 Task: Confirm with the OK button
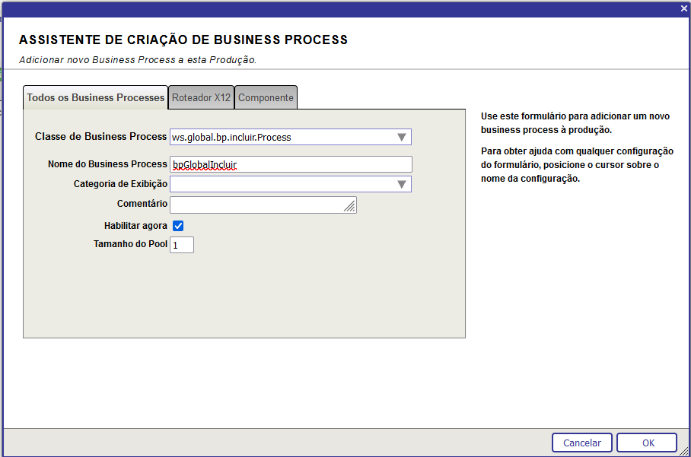click(x=647, y=443)
